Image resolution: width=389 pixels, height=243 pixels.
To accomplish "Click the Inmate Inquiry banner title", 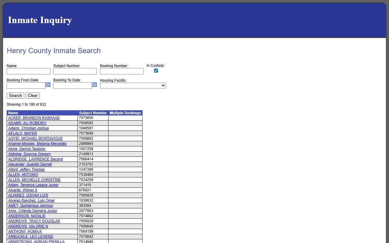I will click(40, 20).
